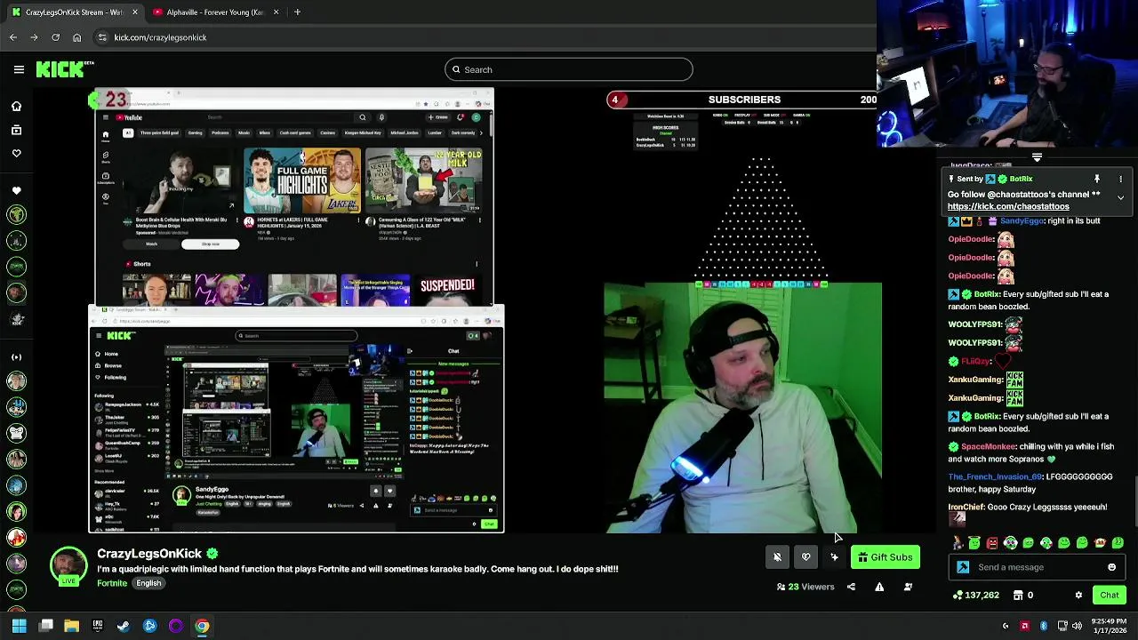Select the CrazyLegsOnKick Stream browser tab
This screenshot has width=1138, height=640.
click(74, 12)
